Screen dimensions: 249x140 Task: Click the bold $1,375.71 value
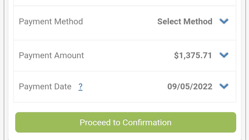pos(193,55)
